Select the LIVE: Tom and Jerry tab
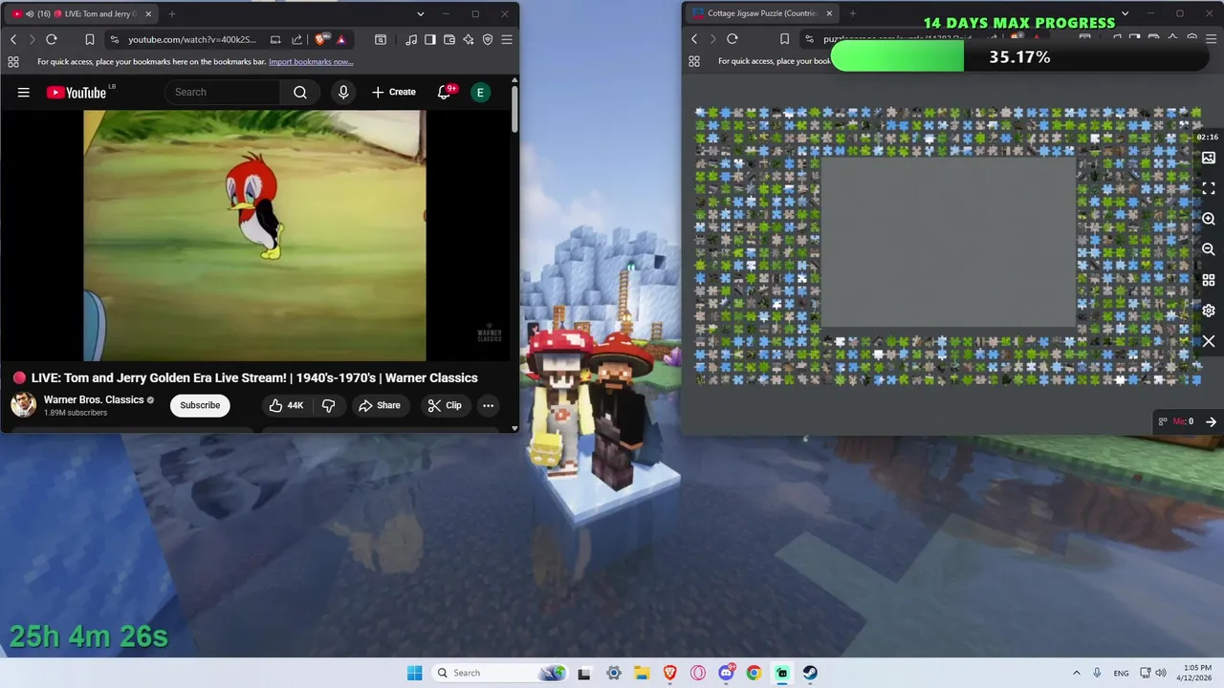 tap(81, 14)
